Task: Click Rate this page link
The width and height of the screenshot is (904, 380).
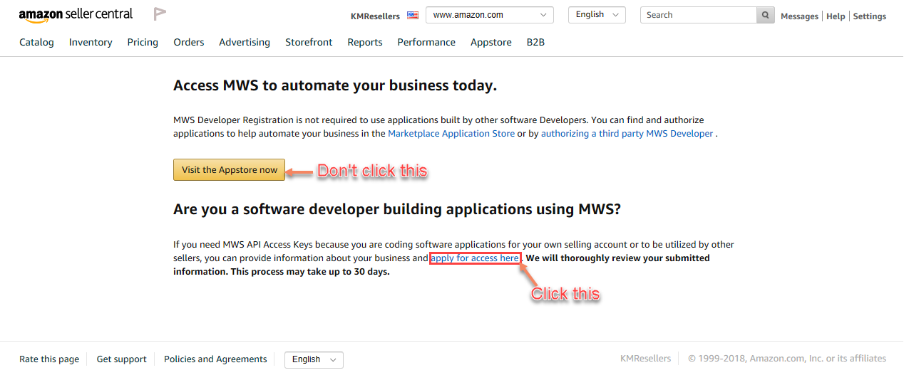Action: (x=49, y=359)
